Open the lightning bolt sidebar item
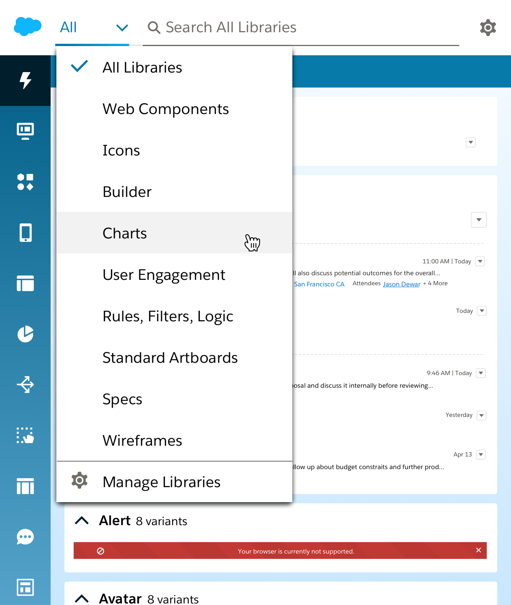This screenshot has width=511, height=605. [x=25, y=81]
